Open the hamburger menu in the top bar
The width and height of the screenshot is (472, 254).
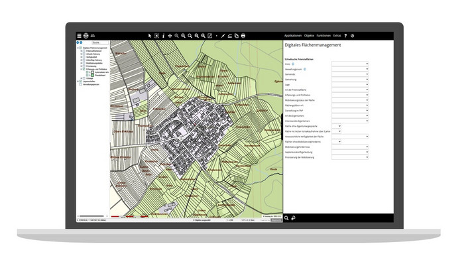click(79, 36)
